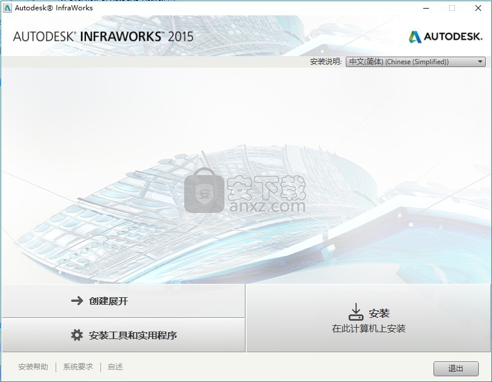Open the 安装帮助 link

click(x=33, y=367)
